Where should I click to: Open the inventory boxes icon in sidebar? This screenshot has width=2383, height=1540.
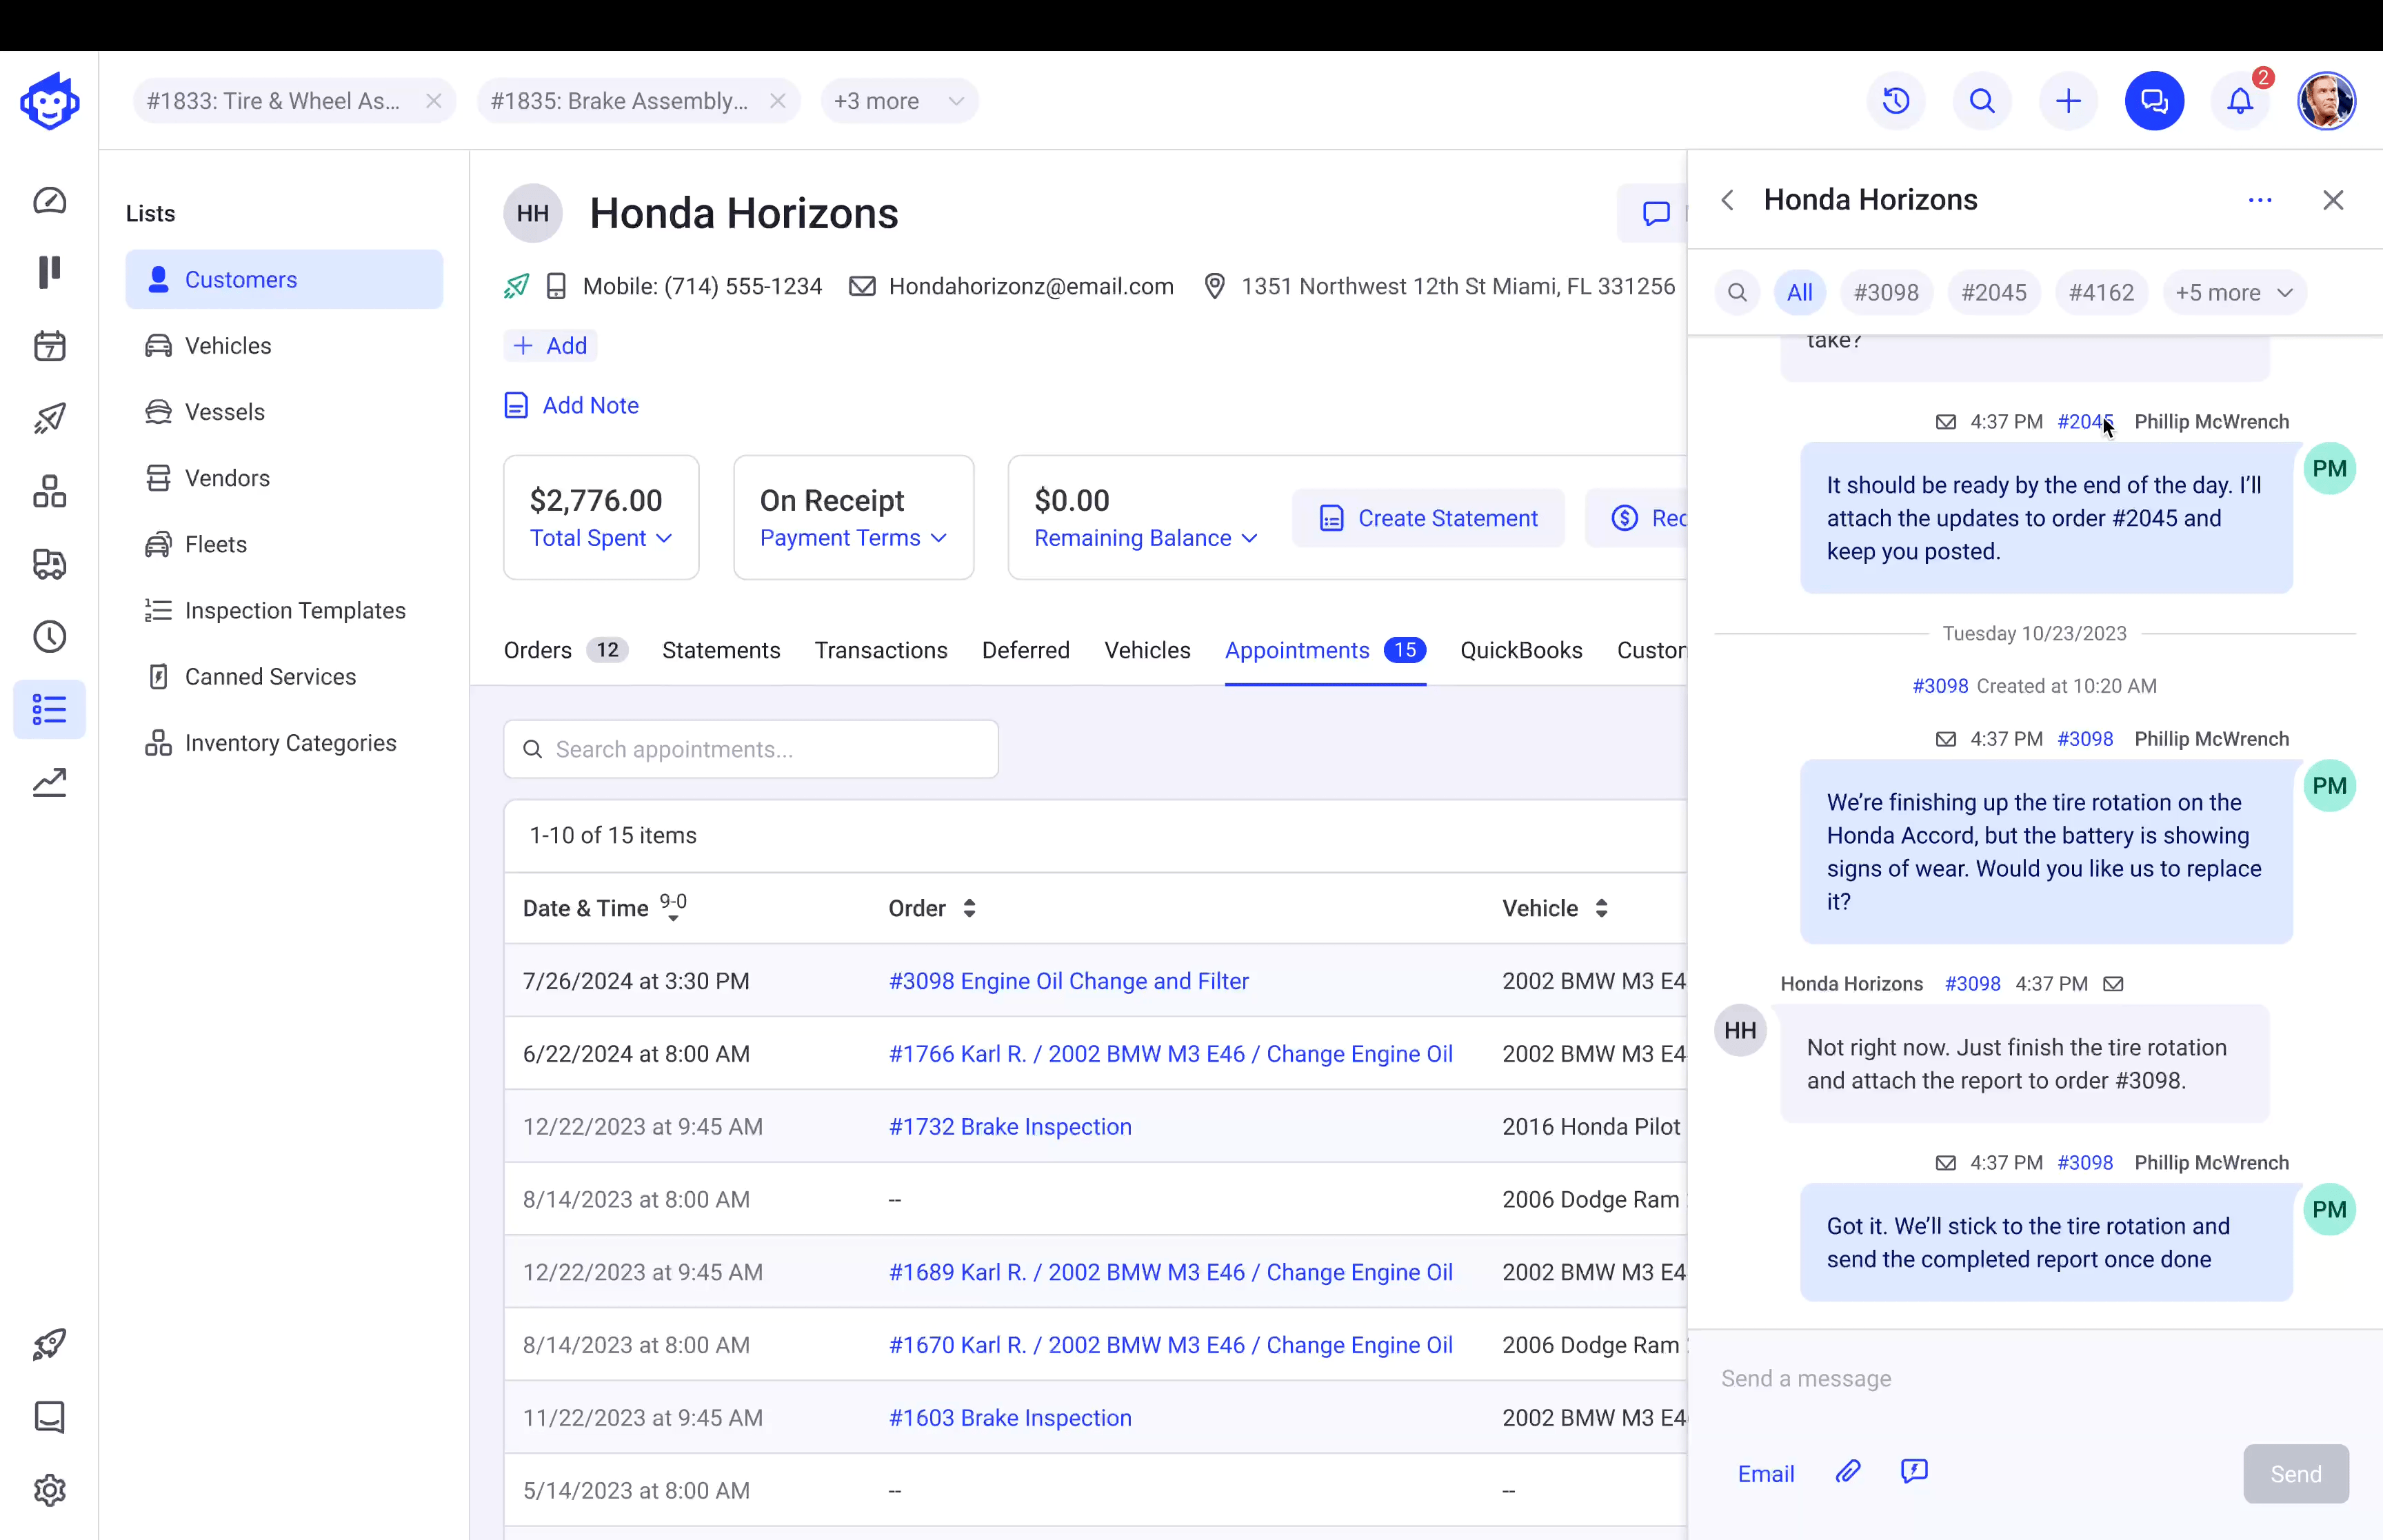pyautogui.click(x=49, y=491)
